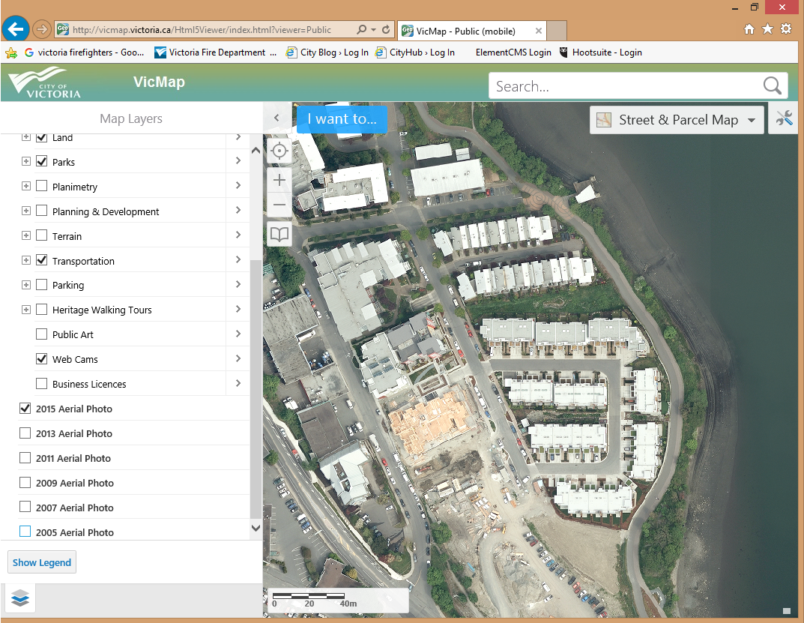
Task: Click the Show Legend button
Action: point(41,562)
